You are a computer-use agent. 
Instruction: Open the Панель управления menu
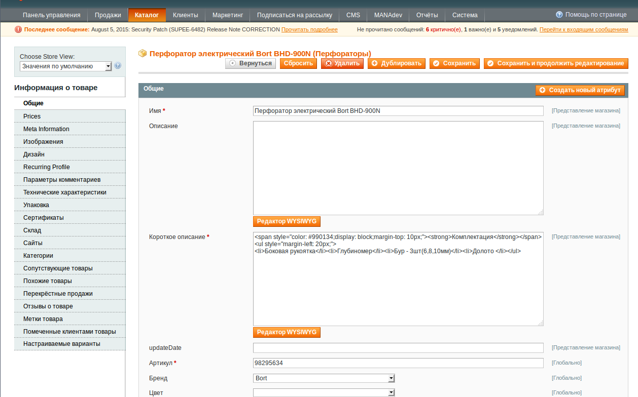(x=51, y=15)
